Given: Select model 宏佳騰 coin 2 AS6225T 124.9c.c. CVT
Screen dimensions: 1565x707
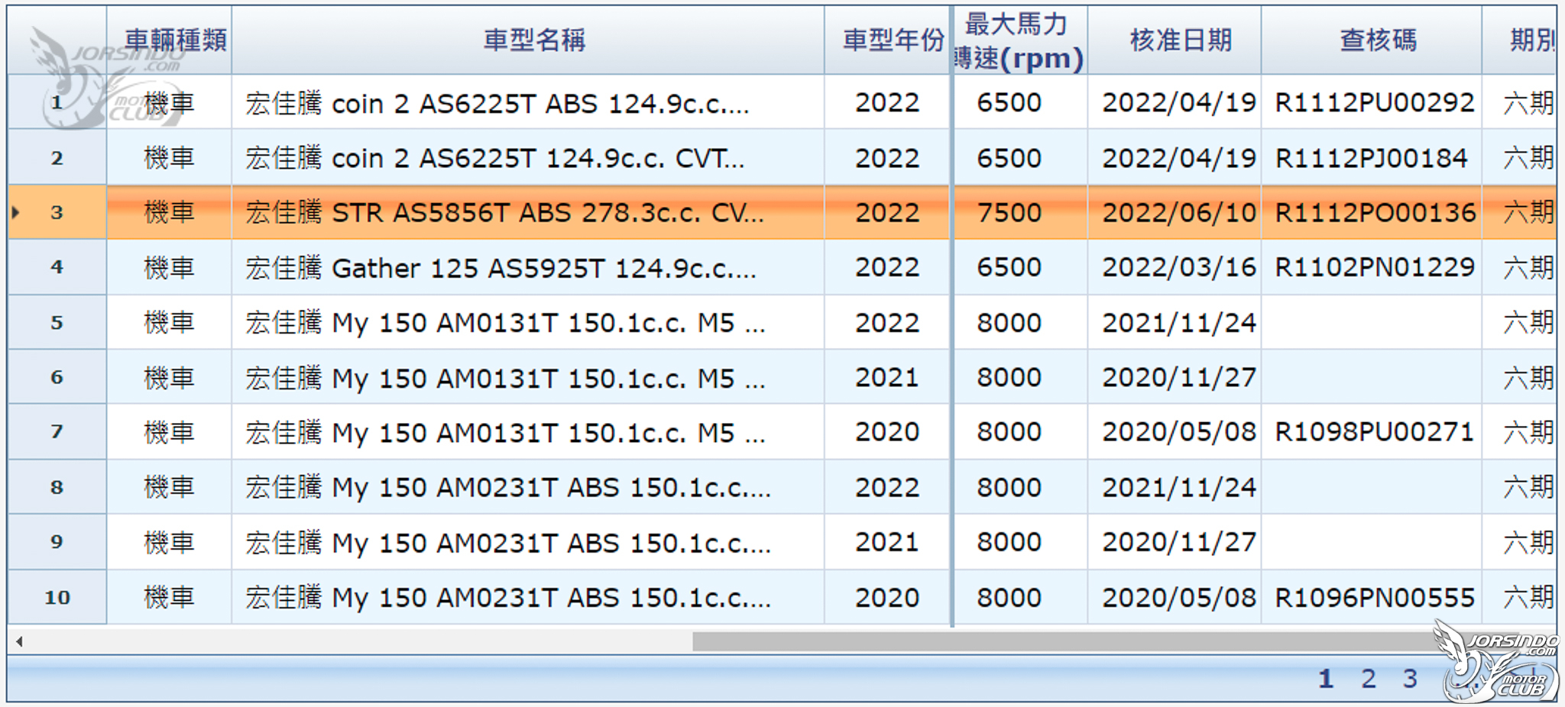Looking at the screenshot, I should tap(494, 158).
